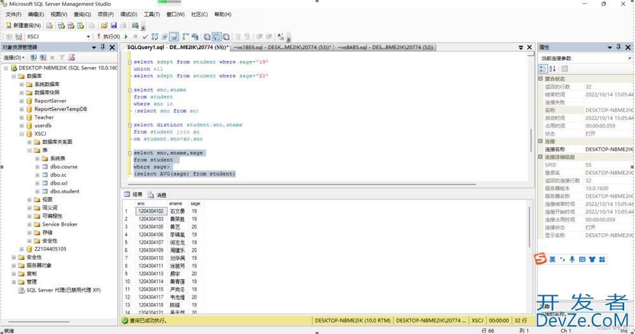Expand the 视图 folder node

29,200
